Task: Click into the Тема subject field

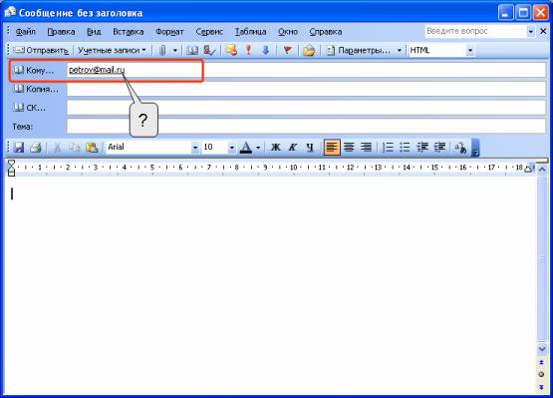Action: (306, 126)
